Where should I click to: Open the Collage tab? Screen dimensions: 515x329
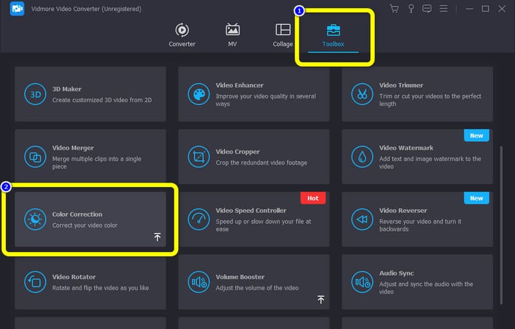283,35
